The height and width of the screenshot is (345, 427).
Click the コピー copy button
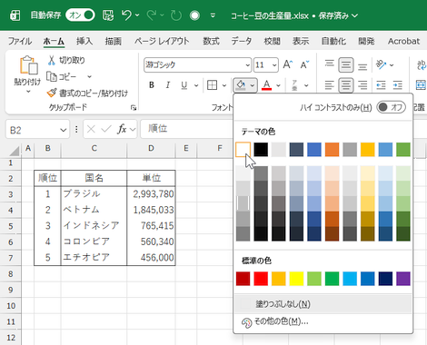click(x=62, y=76)
